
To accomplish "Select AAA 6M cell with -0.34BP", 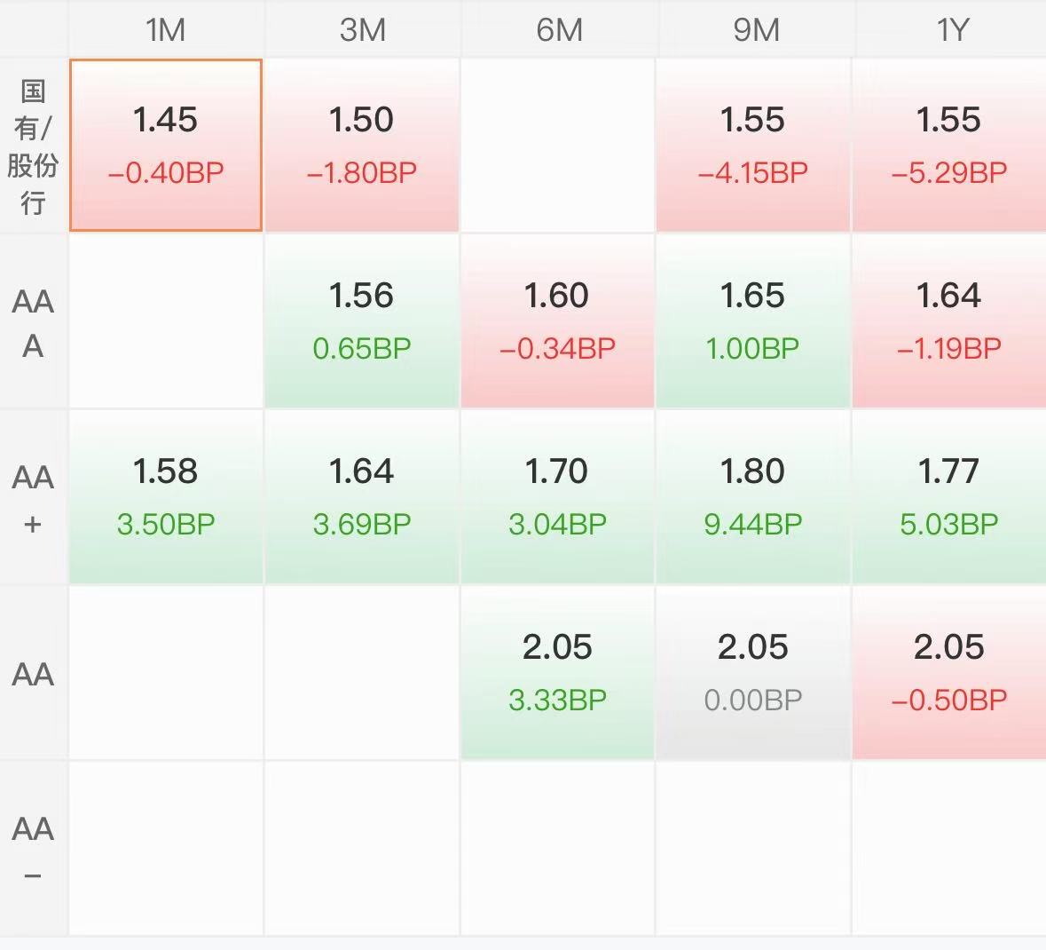I will coord(557,321).
